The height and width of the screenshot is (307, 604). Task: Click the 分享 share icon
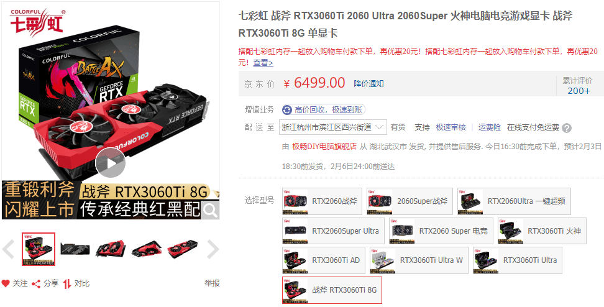coord(36,284)
